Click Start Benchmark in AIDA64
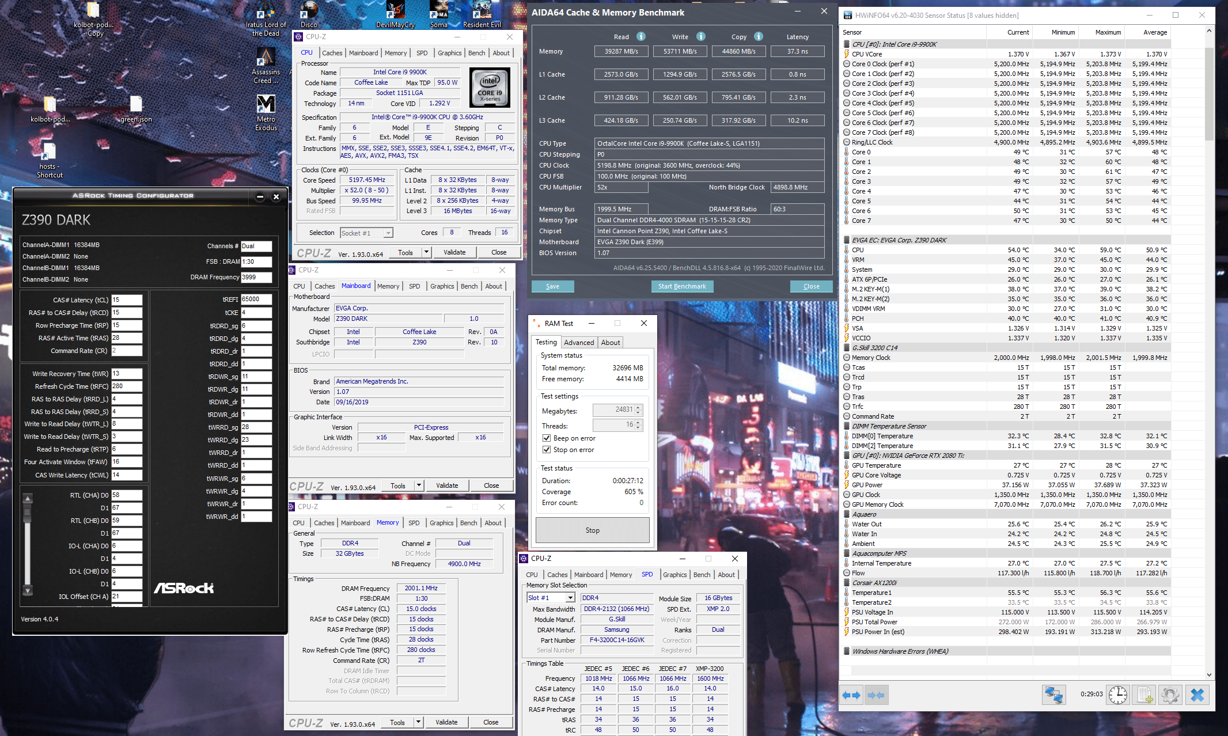The image size is (1228, 736). 682,286
